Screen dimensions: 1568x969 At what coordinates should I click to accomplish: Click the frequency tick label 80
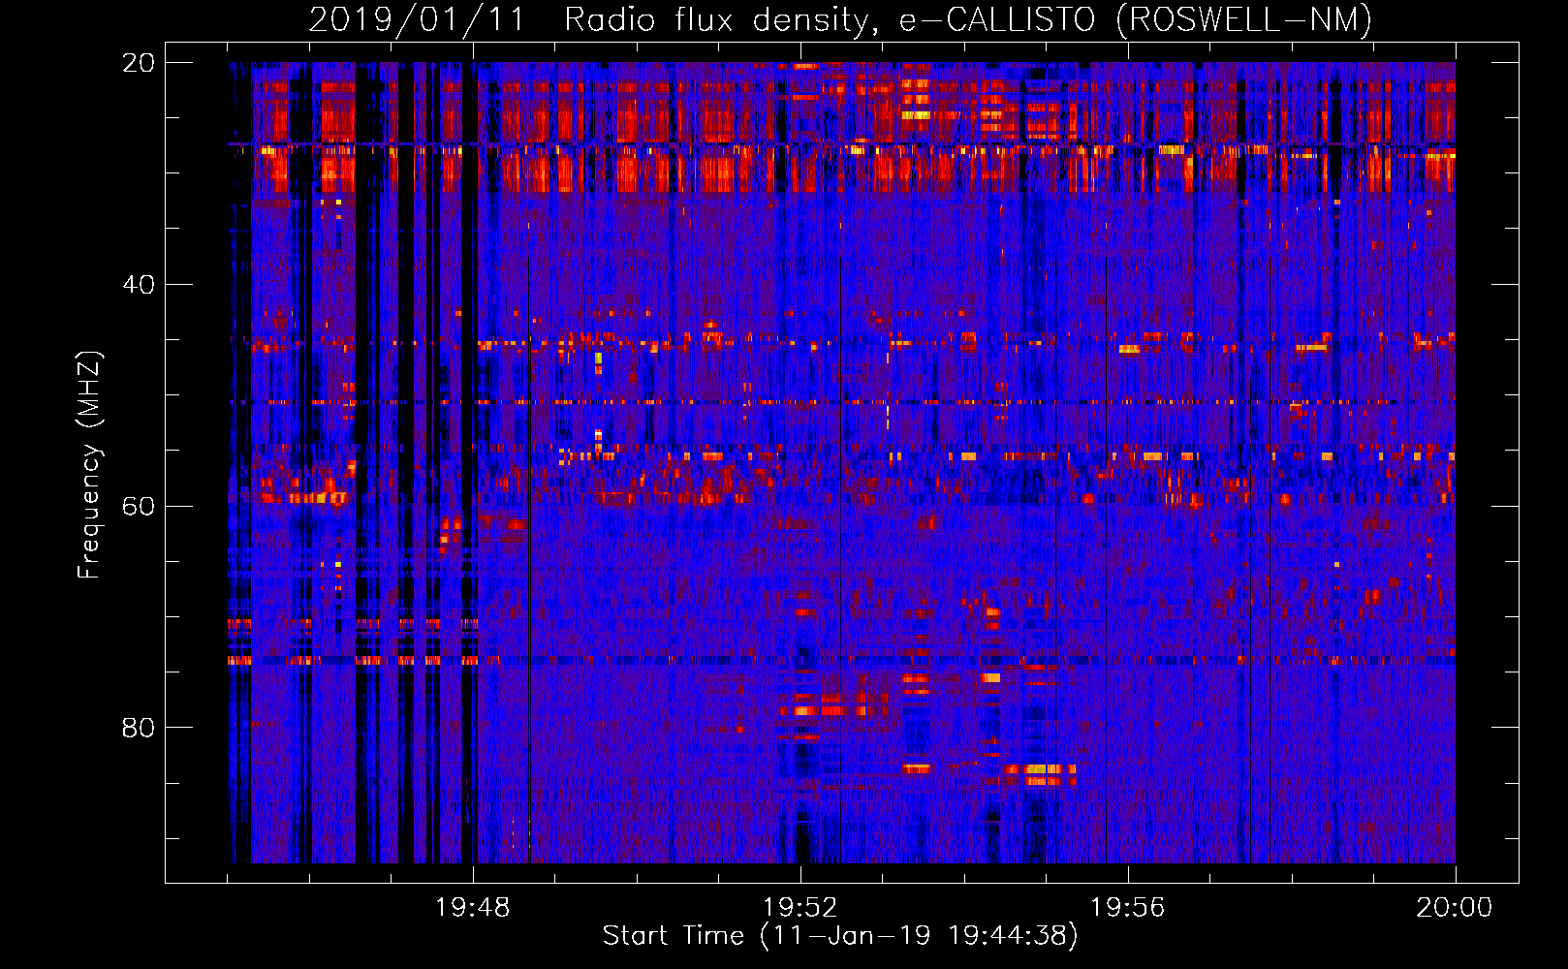tap(139, 728)
